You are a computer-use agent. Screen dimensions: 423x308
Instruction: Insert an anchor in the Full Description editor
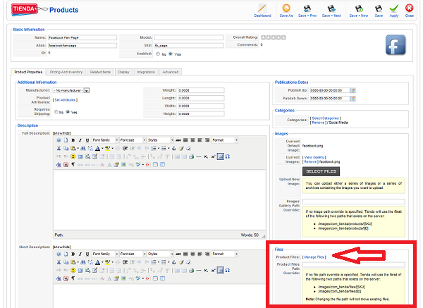(174, 148)
